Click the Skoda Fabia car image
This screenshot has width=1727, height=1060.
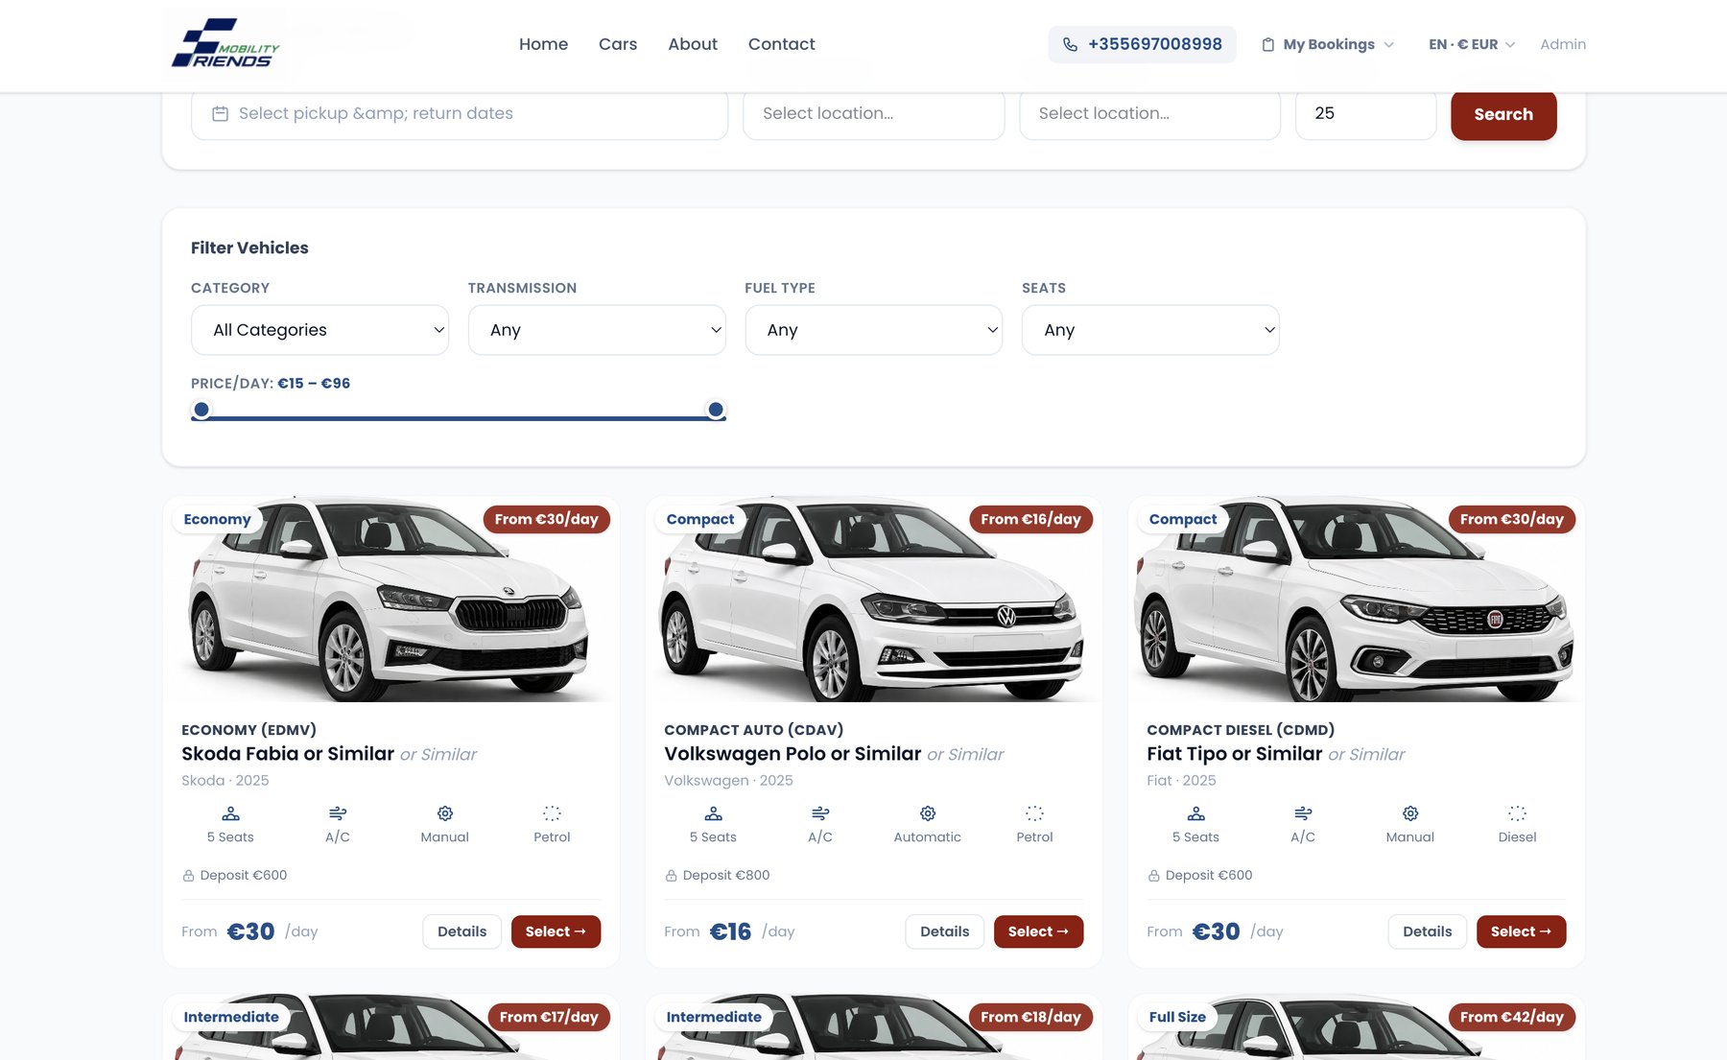(390, 600)
